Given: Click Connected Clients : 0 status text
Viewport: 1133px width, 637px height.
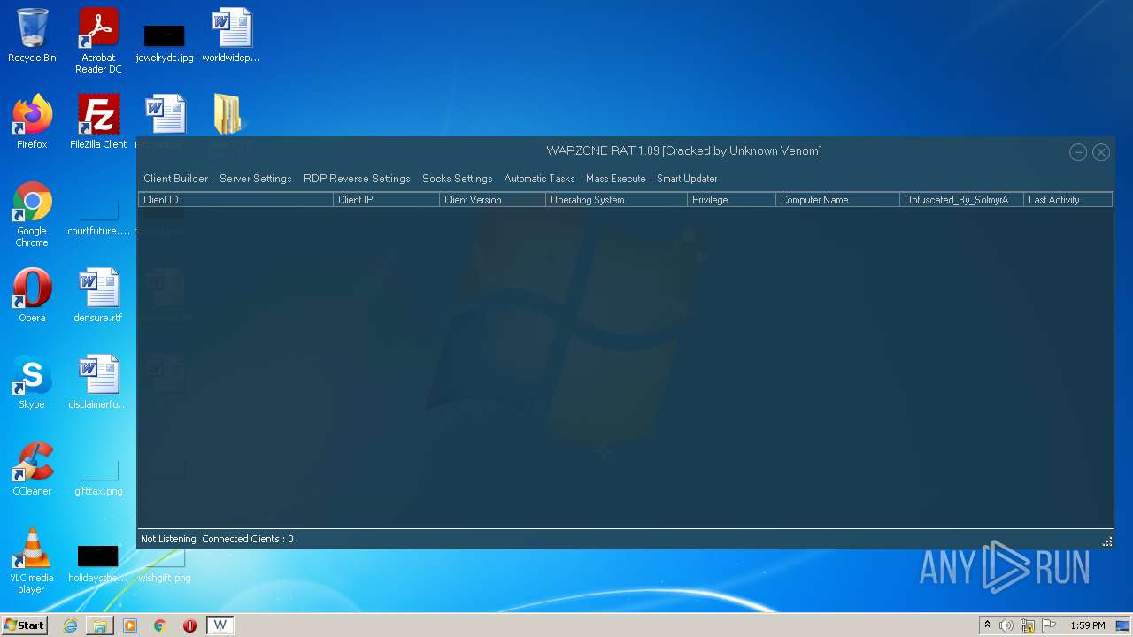Looking at the screenshot, I should 248,539.
